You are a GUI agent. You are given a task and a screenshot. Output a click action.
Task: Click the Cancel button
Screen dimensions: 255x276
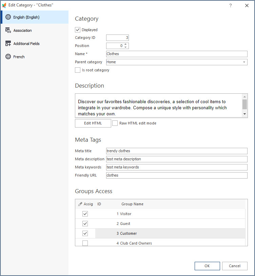point(235,266)
